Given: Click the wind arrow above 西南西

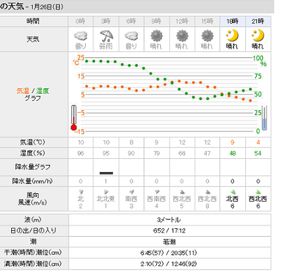Looking at the screenshot, I should click(x=157, y=192).
